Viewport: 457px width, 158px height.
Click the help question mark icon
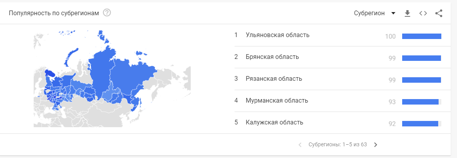tap(107, 13)
